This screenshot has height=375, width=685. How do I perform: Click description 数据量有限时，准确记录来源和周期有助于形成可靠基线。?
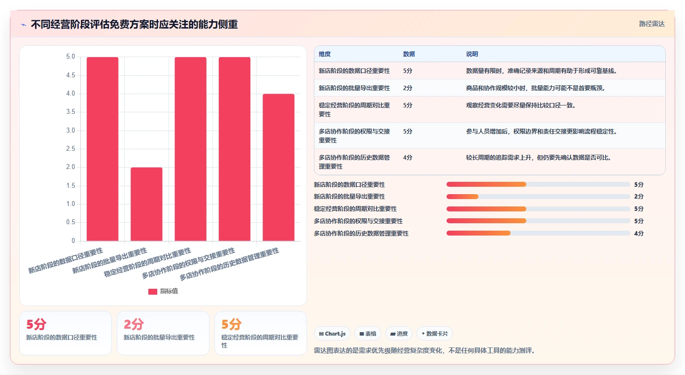(542, 71)
